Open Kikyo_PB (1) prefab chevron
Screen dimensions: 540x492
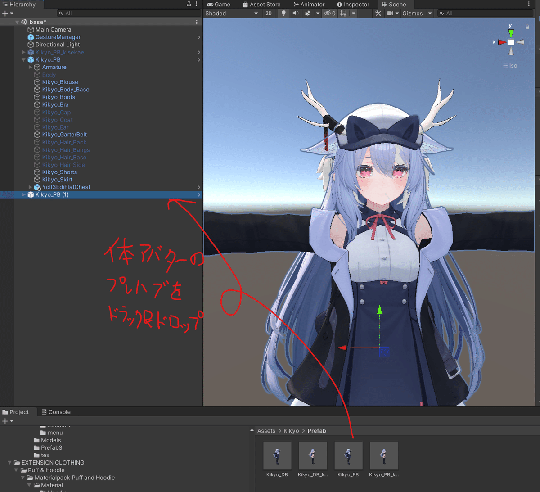pos(199,195)
